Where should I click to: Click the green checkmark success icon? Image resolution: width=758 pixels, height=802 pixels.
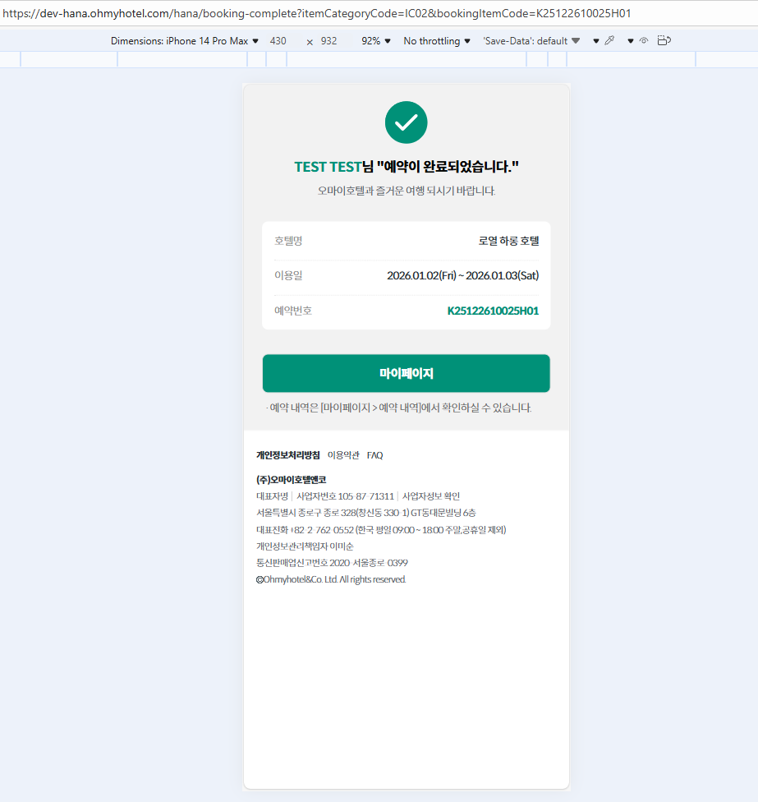[x=407, y=122]
